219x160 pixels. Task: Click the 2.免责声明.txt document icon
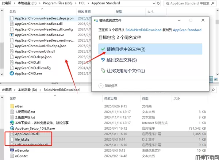click(x=12, y=117)
